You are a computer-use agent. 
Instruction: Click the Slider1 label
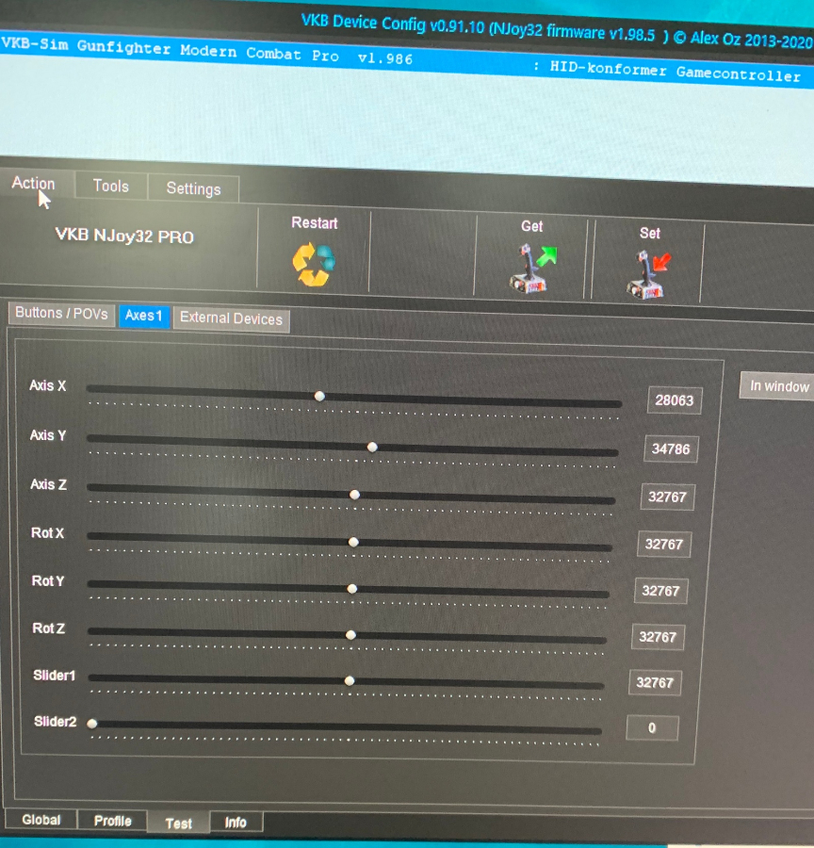54,676
